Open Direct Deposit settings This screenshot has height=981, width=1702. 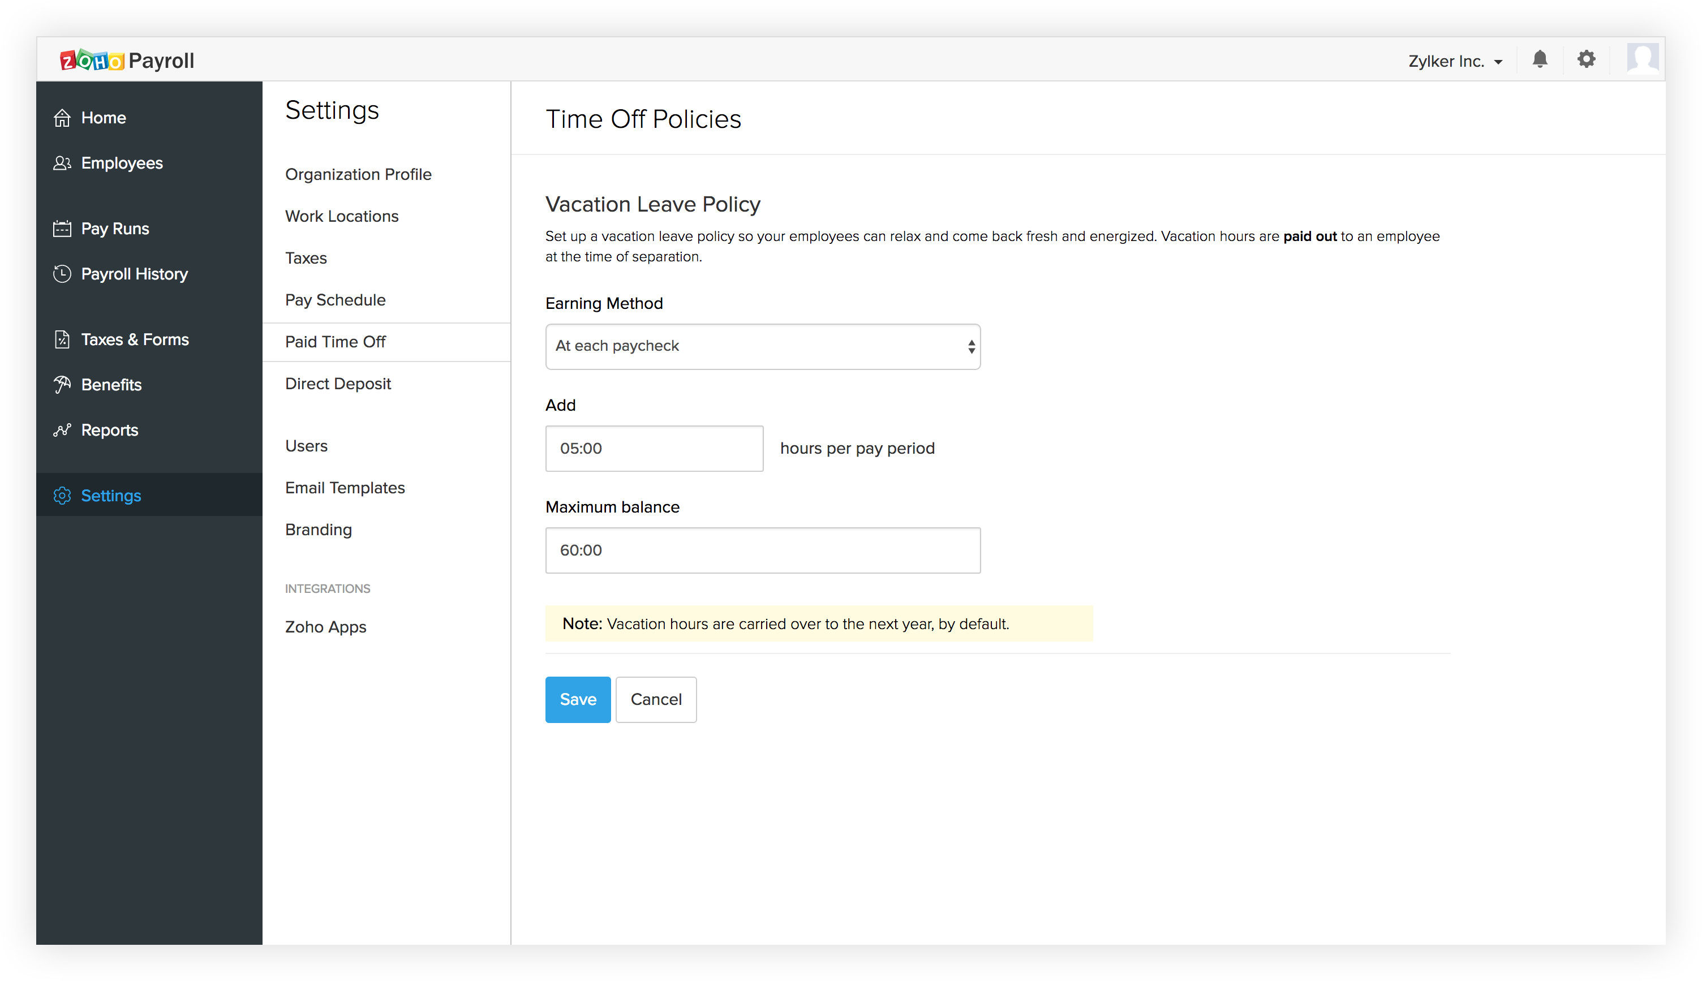[x=338, y=384]
